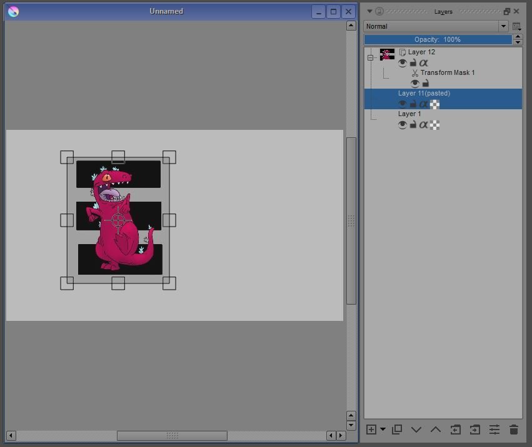Open the Normal blending mode dropdown
This screenshot has width=532, height=447.
click(x=436, y=26)
